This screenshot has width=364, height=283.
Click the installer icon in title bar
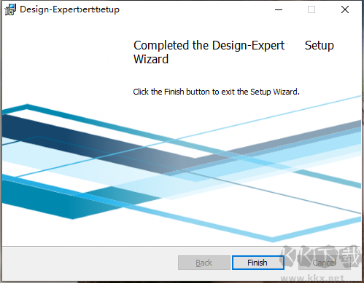coord(10,9)
